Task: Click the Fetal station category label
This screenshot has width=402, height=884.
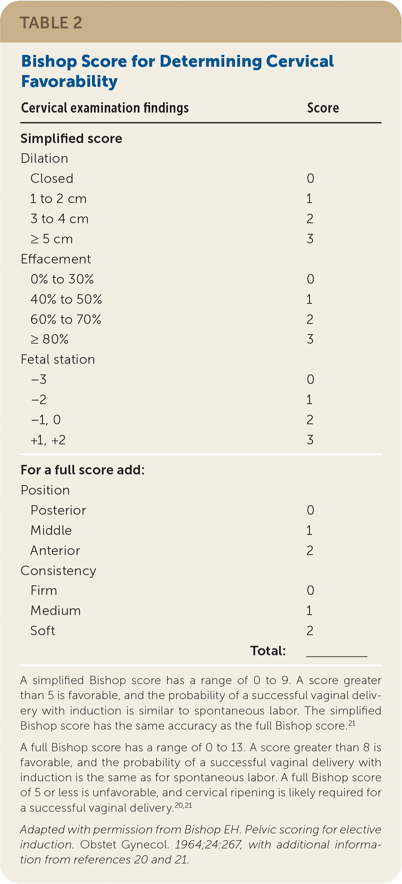Action: click(x=58, y=359)
